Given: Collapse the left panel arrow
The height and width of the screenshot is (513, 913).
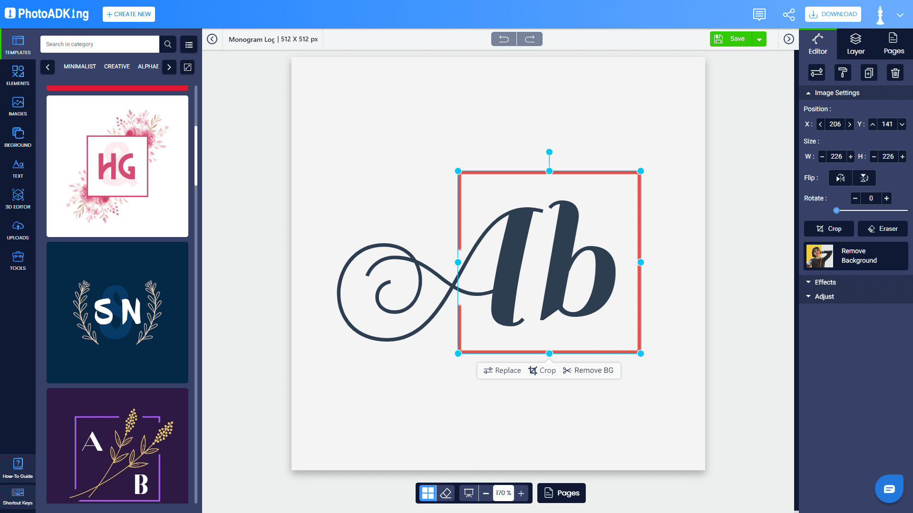Looking at the screenshot, I should tap(212, 39).
